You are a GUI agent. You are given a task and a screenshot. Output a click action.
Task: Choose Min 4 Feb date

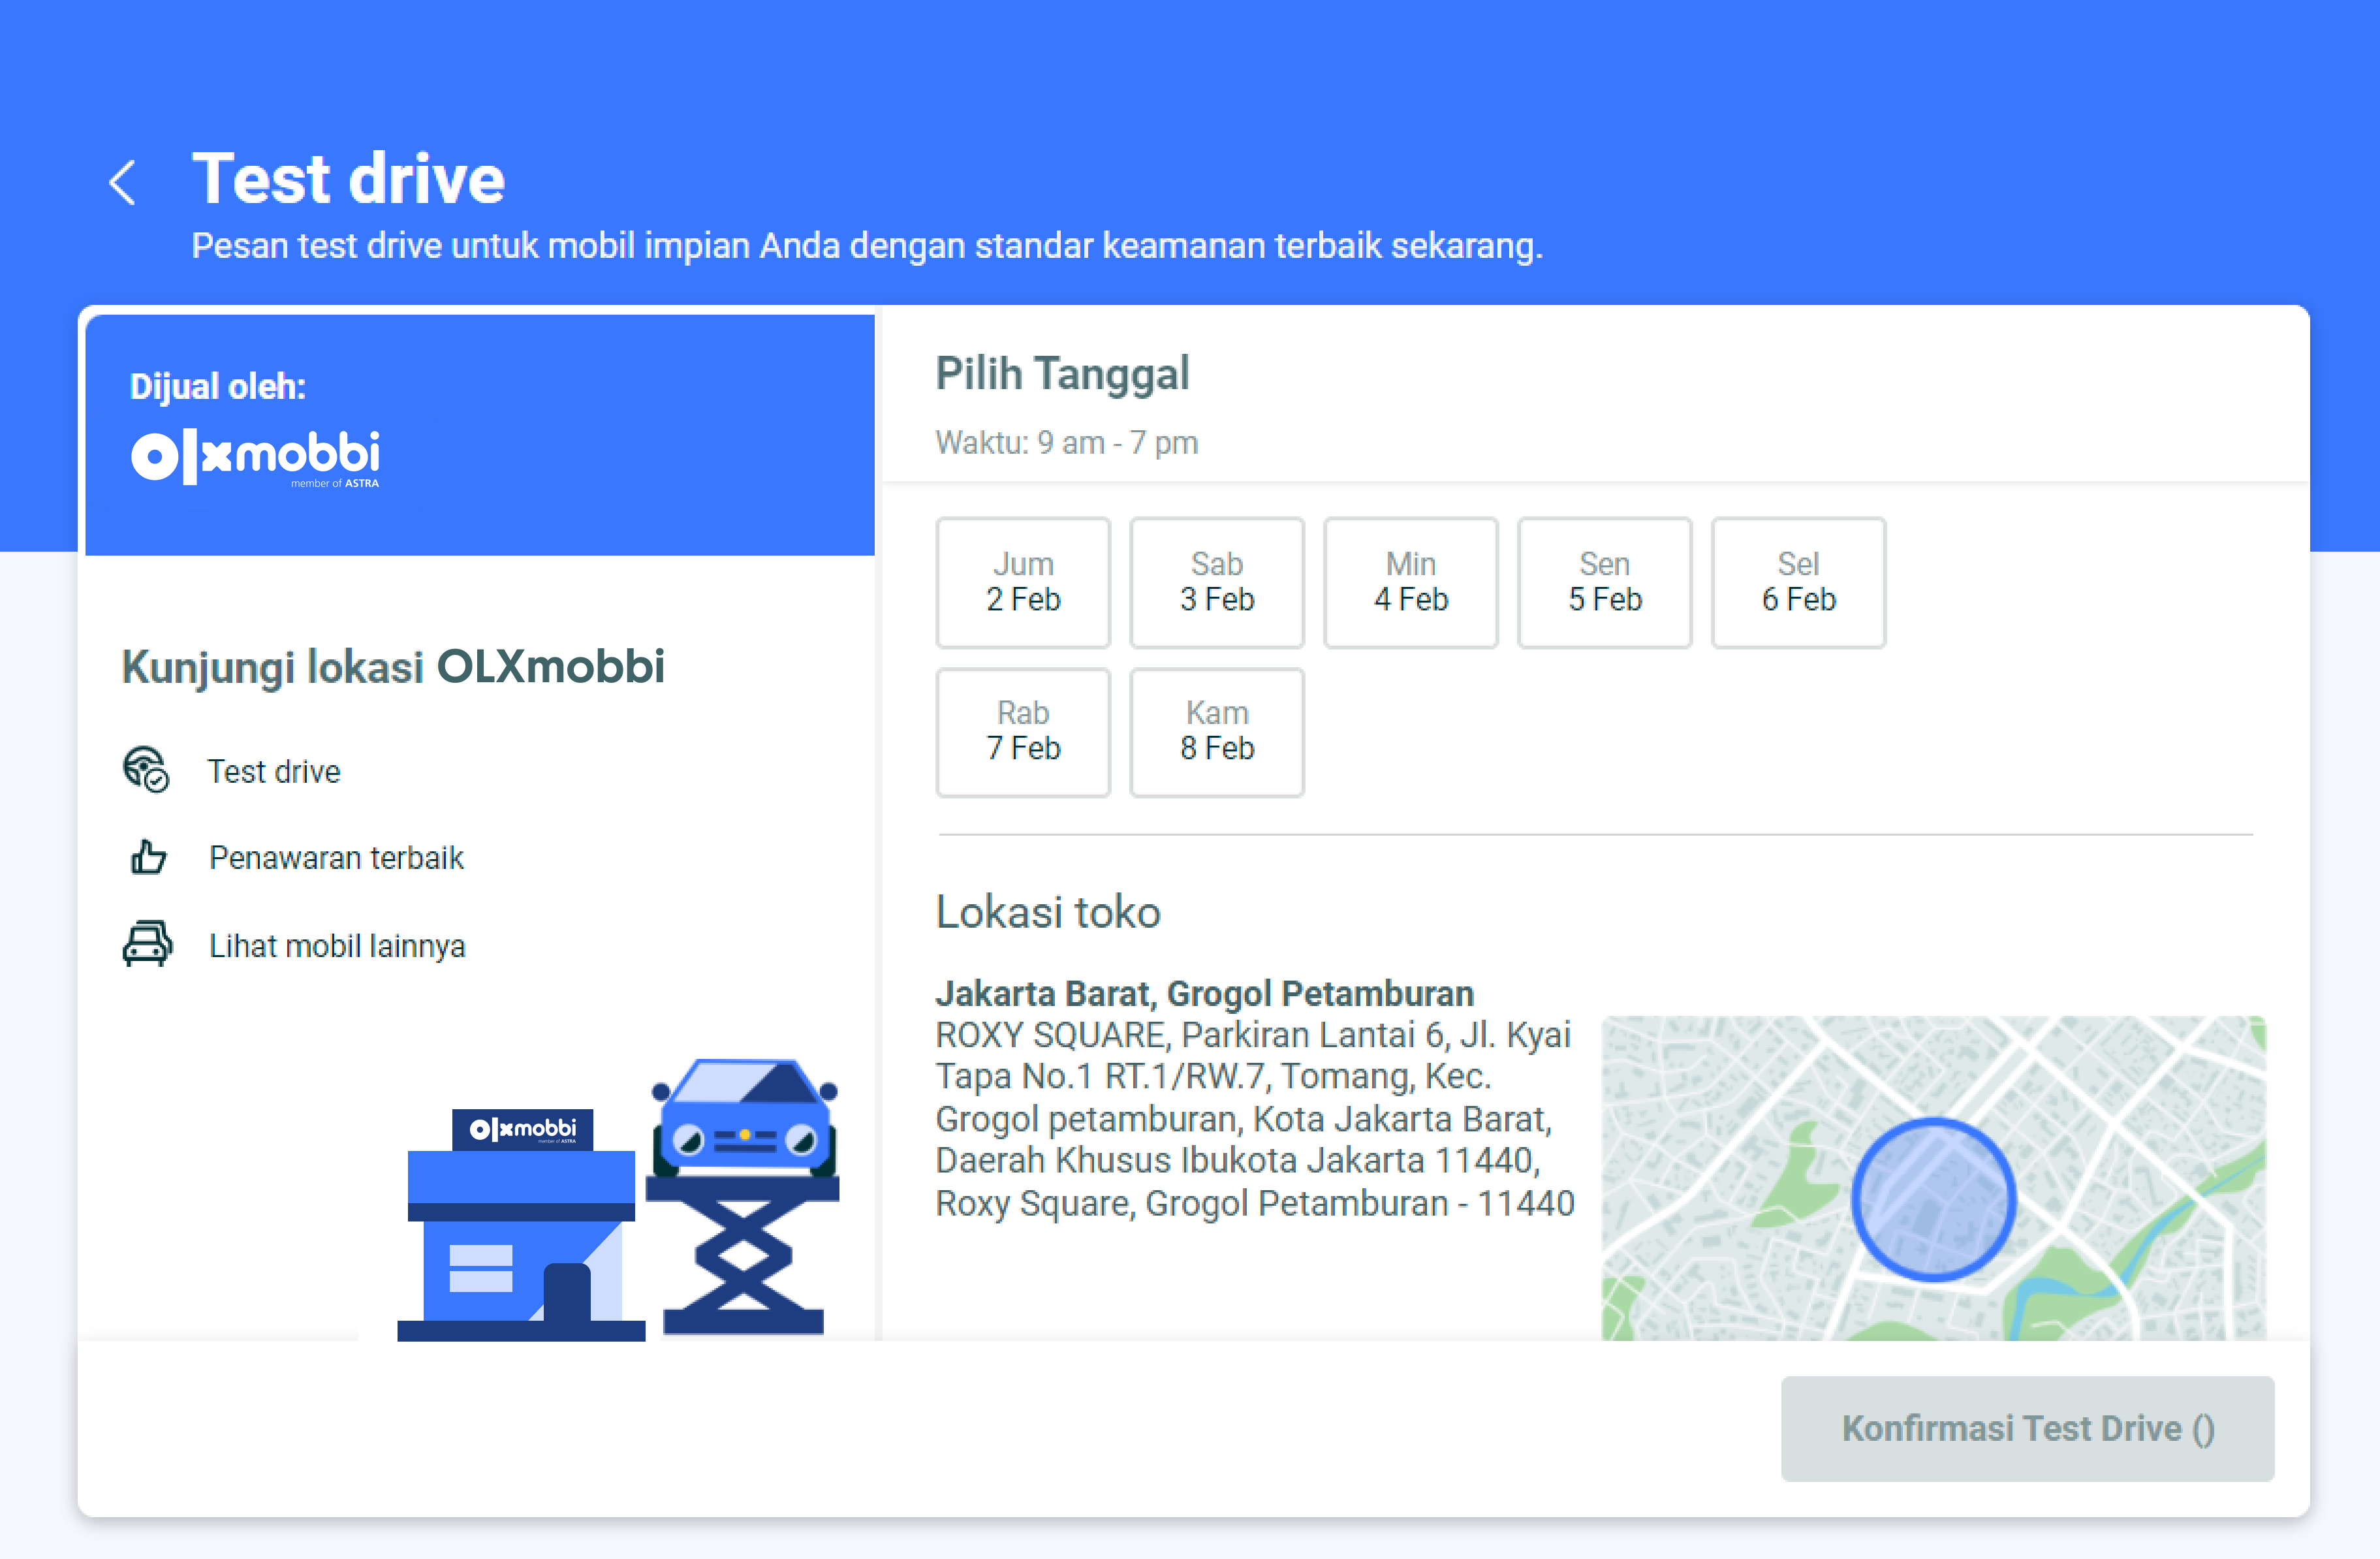1411,582
